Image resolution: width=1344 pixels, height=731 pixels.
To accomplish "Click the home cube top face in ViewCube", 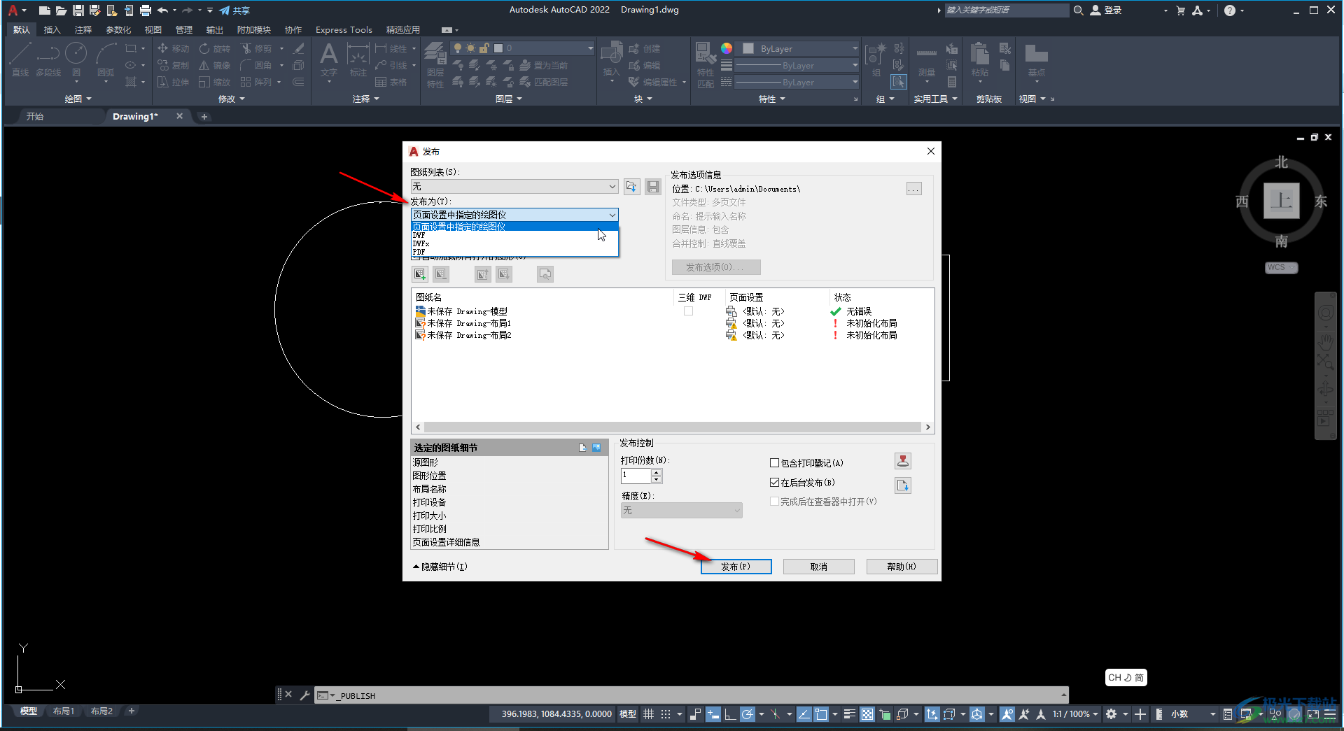I will click(x=1282, y=201).
